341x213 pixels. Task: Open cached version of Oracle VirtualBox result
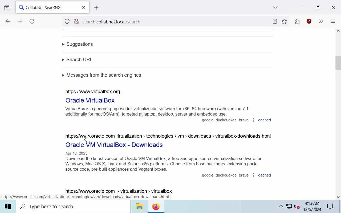click(265, 120)
